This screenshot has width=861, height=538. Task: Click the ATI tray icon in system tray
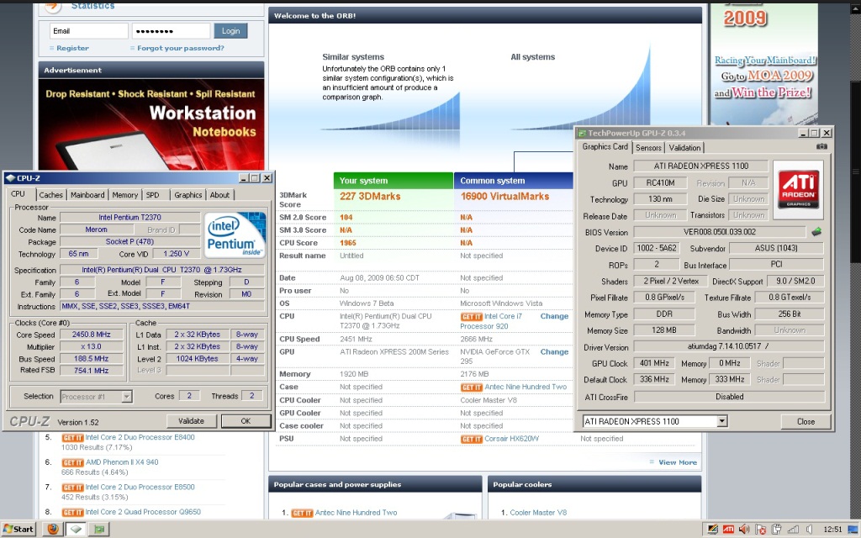pyautogui.click(x=728, y=530)
